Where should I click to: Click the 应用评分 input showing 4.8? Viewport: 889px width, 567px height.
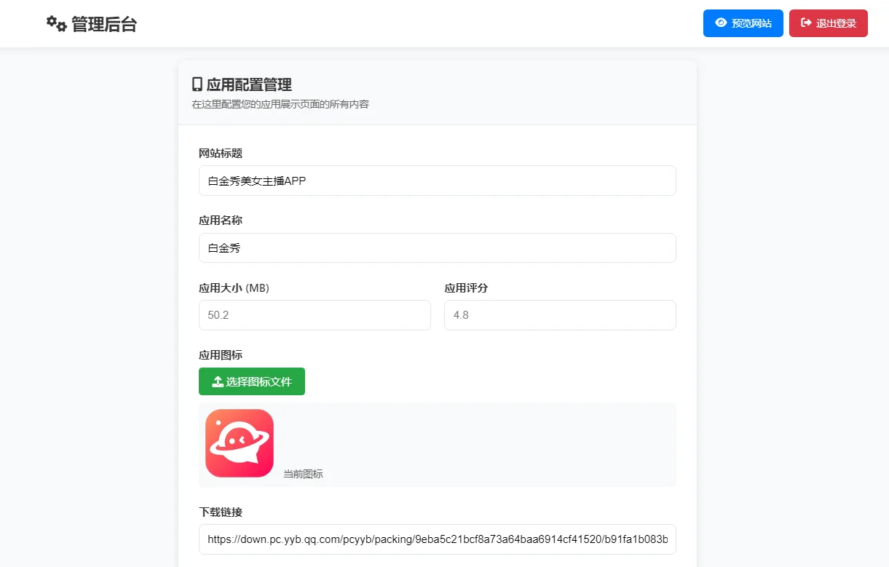click(x=559, y=315)
